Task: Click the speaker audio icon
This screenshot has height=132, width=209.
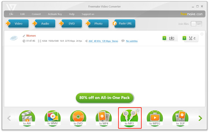Action: click(86, 41)
